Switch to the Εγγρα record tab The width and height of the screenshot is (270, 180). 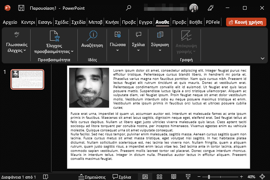(x=146, y=22)
